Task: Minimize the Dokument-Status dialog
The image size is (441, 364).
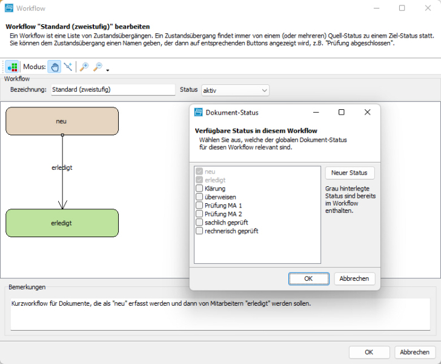Action: pyautogui.click(x=316, y=112)
